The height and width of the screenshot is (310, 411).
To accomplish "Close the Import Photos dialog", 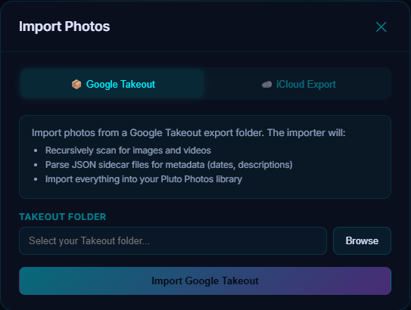I will [381, 26].
